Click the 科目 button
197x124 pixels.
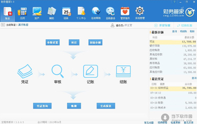pyautogui.click(x=74, y=42)
